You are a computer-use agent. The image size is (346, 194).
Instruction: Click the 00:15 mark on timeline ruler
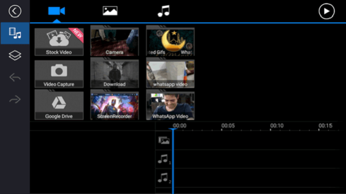click(x=325, y=125)
